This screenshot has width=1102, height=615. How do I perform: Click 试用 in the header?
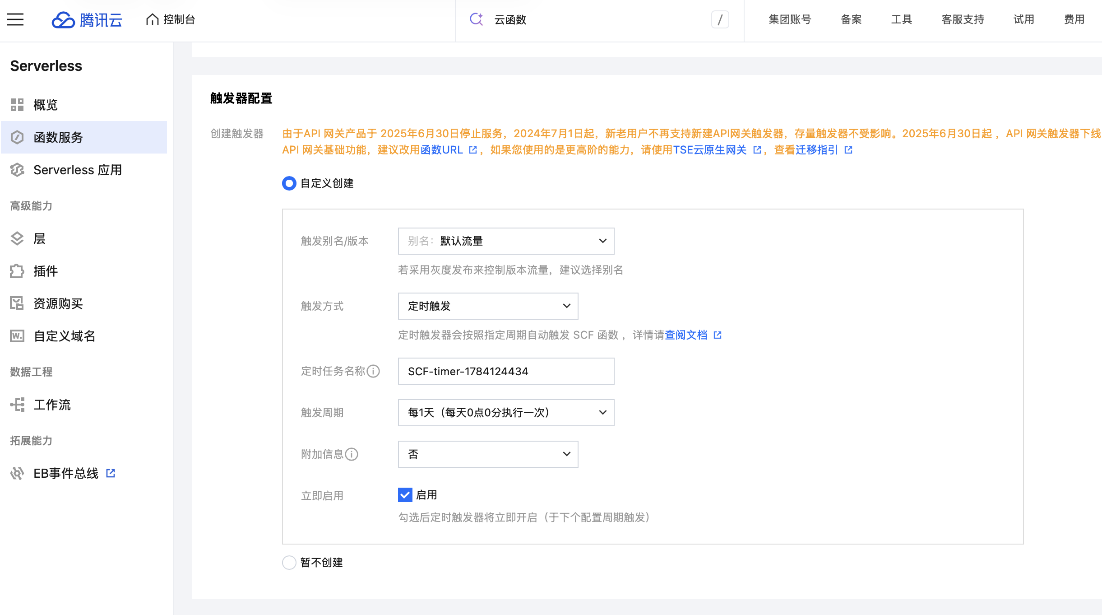(1024, 19)
